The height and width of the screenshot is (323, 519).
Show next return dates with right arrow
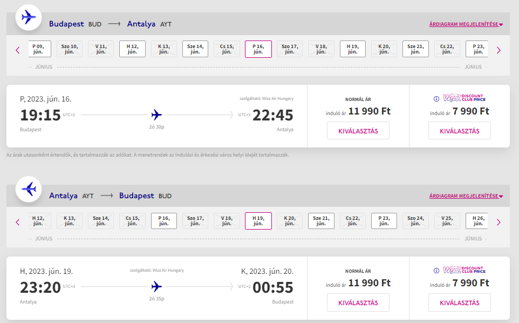[x=498, y=223]
